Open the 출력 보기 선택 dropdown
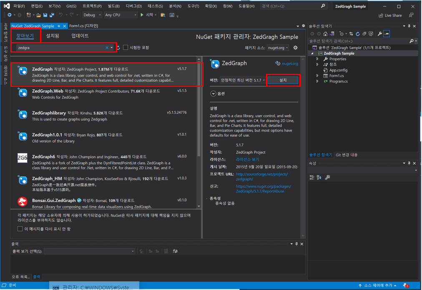Viewport: 422px width, 290px height. pos(89,251)
